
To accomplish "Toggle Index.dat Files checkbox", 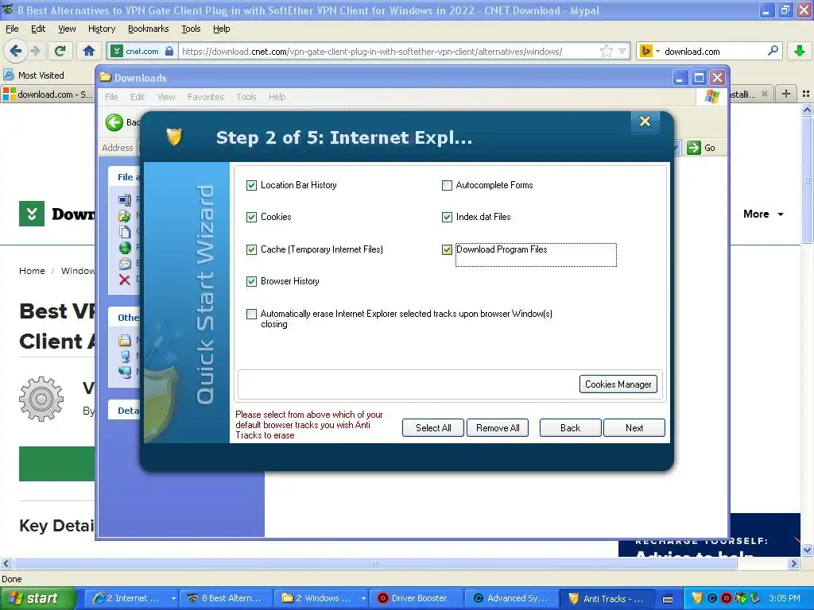I will tap(447, 217).
